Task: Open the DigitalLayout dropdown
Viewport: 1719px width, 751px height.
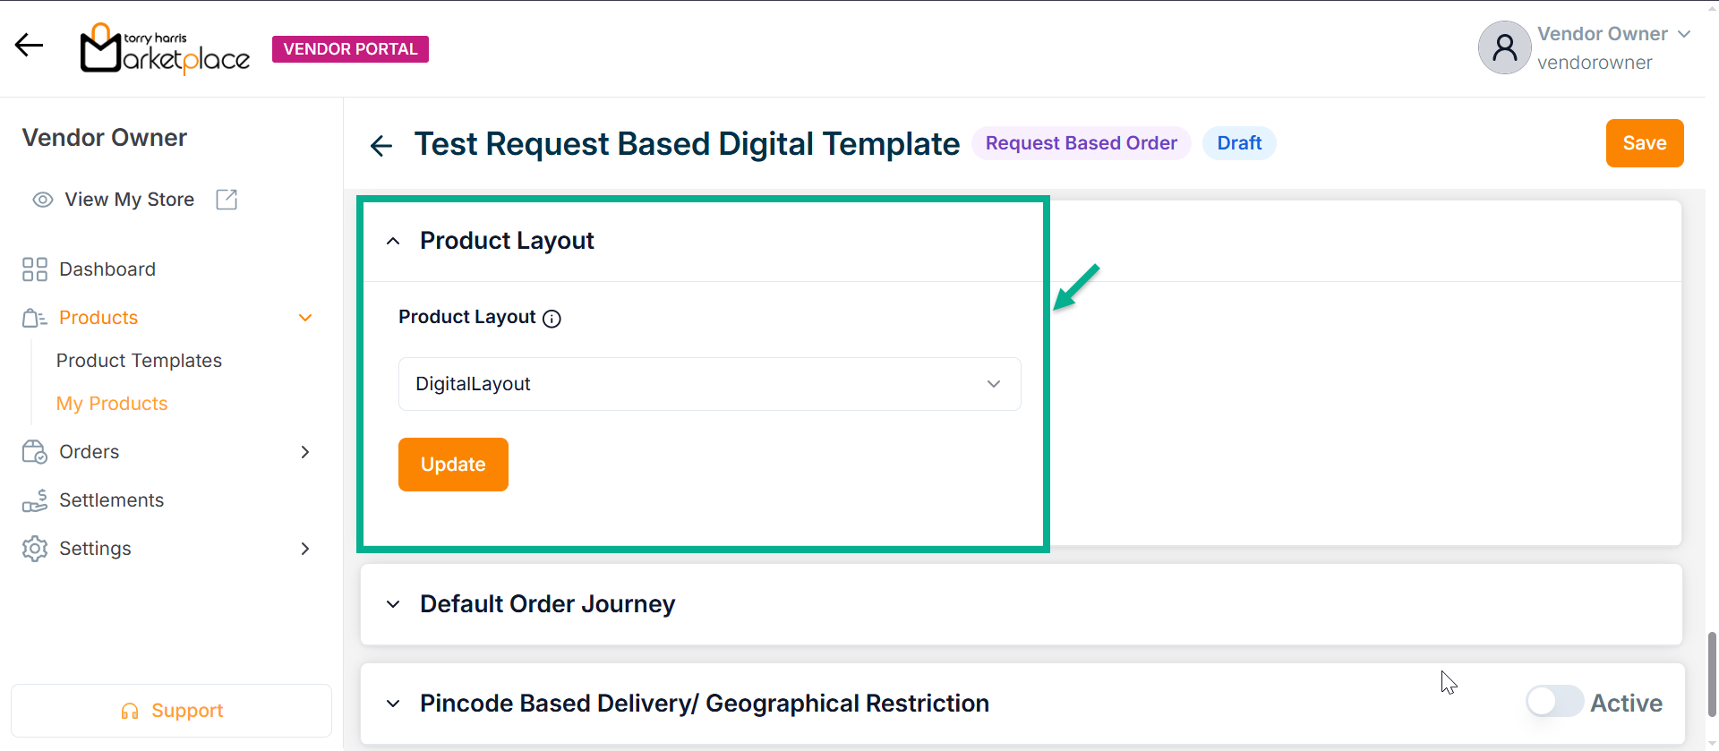Action: coord(709,384)
